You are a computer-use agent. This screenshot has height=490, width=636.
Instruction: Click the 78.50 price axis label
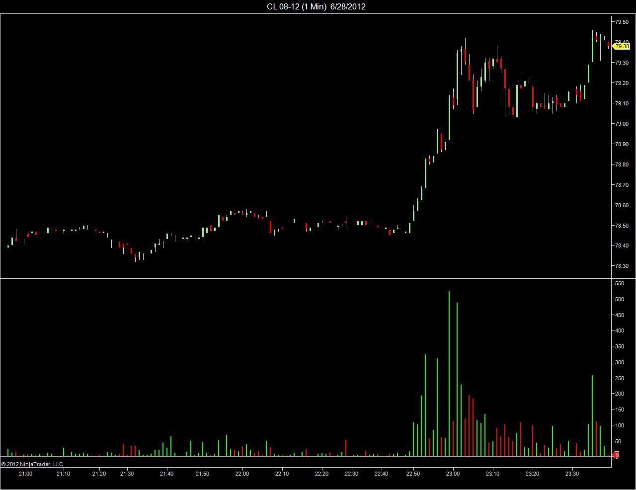click(622, 226)
